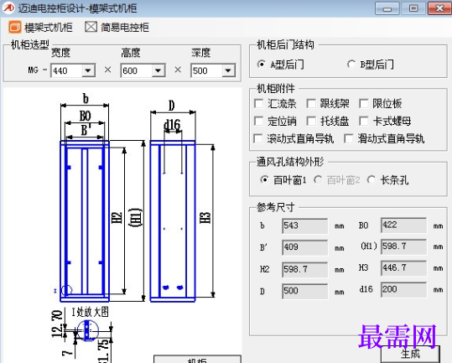Viewport: 452px width, 363px height.
Task: Click the app logo in title bar
Action: point(8,8)
